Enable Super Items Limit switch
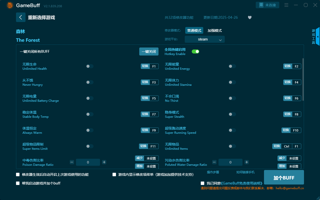The width and height of the screenshot is (320, 200). click(90, 146)
